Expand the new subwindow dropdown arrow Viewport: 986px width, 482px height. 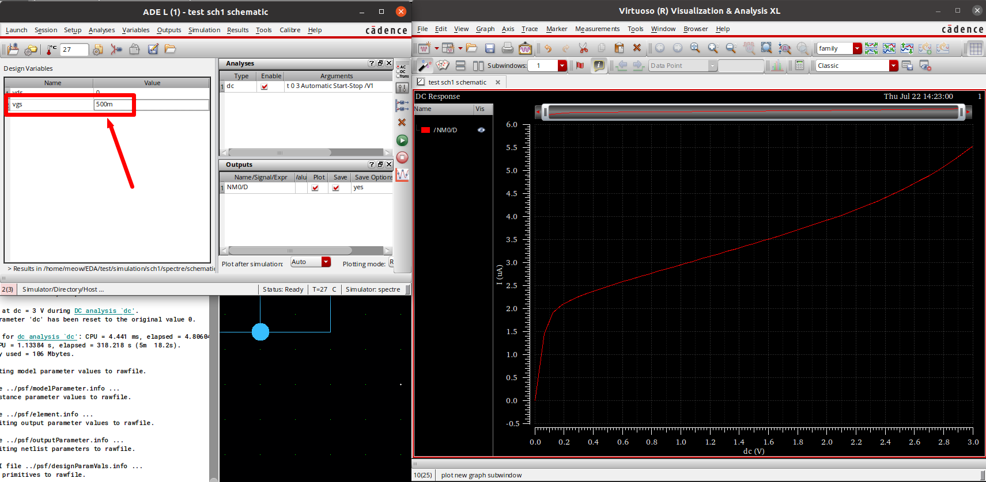click(x=460, y=48)
